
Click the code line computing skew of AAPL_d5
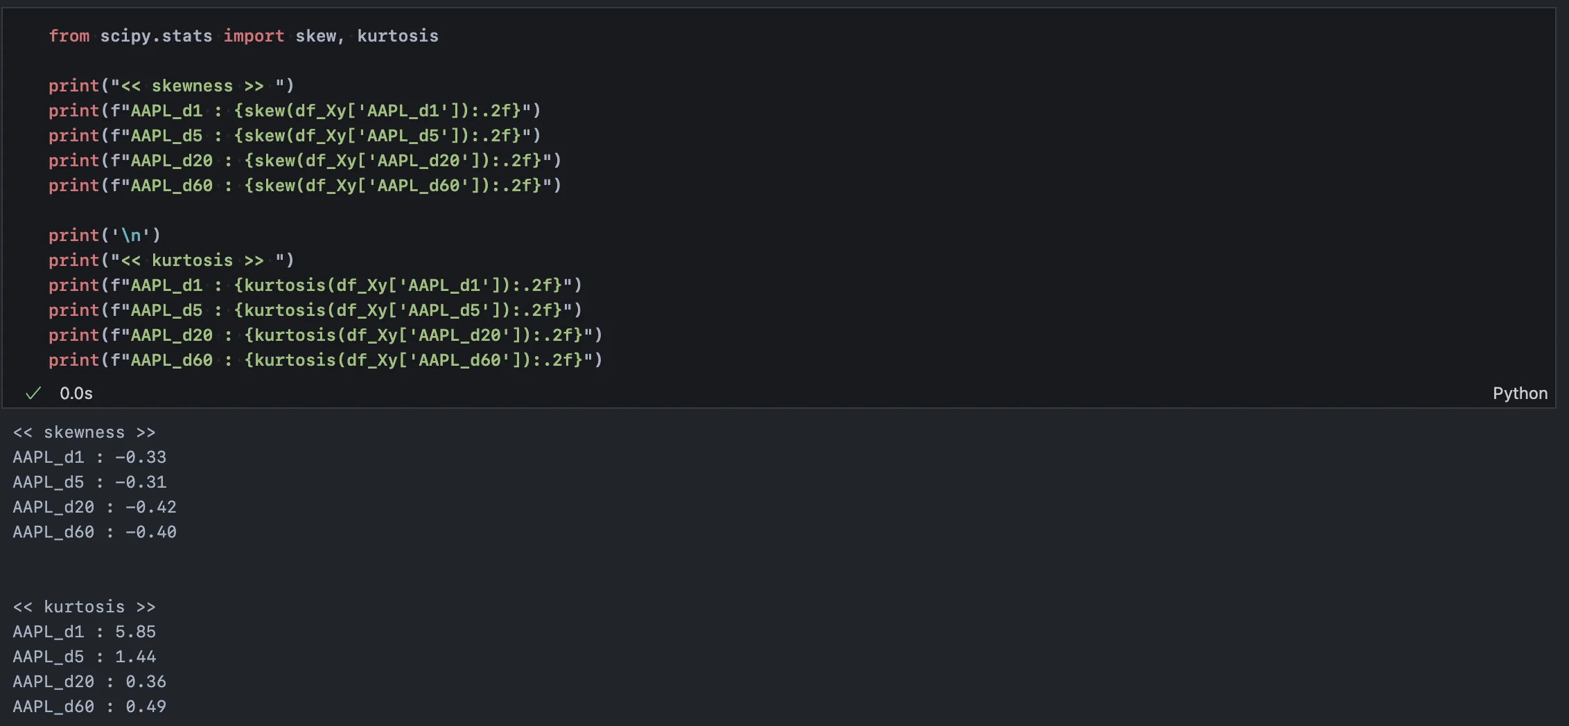[x=294, y=136]
